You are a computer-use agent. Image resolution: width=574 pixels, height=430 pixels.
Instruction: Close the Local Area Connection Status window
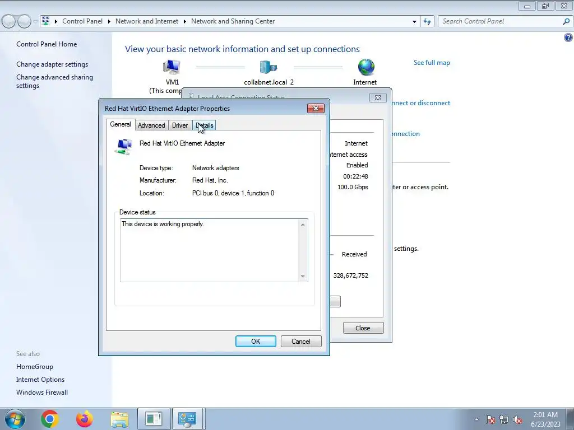[363, 328]
